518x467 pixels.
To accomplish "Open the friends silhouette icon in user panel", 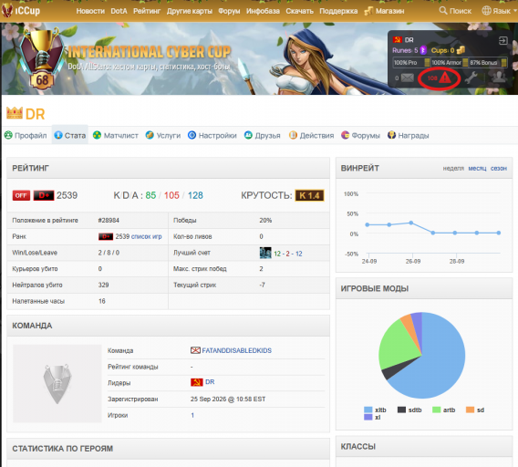I will click(499, 77).
